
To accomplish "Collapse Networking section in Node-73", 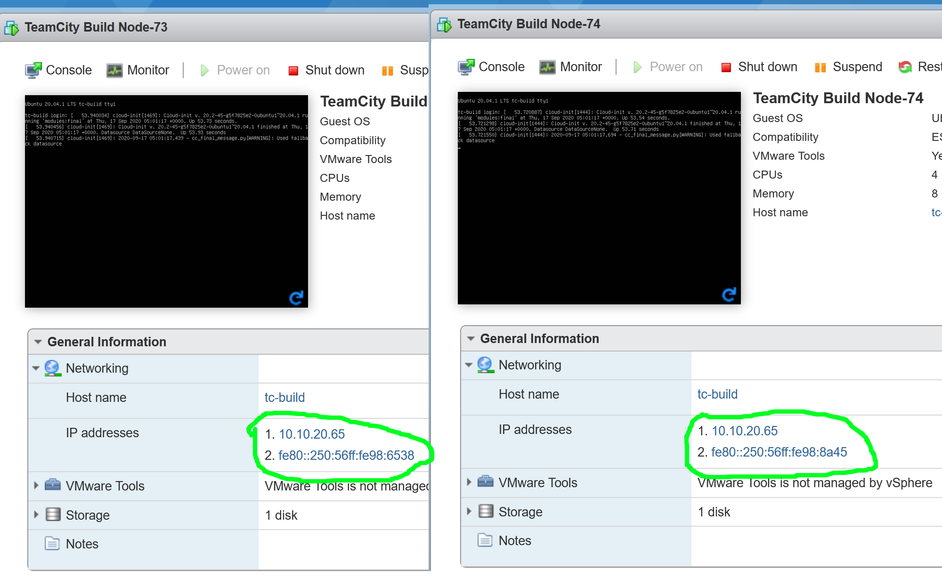I will coord(36,368).
